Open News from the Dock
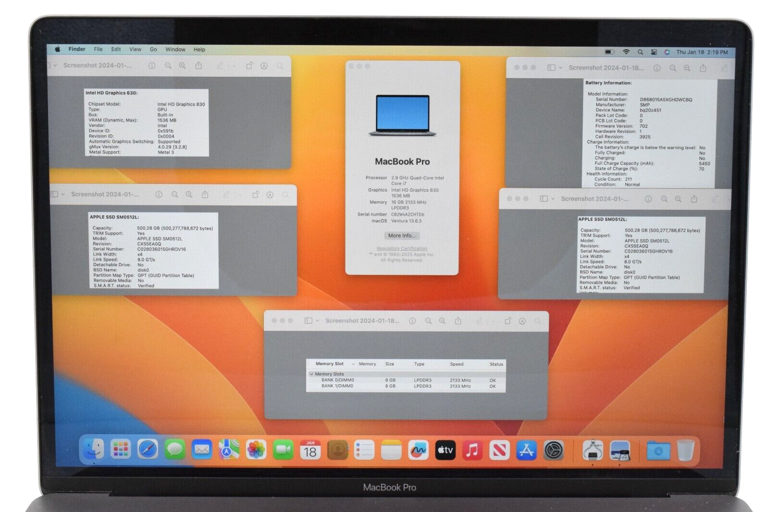Viewport: 769px width, 512px height. point(499,450)
